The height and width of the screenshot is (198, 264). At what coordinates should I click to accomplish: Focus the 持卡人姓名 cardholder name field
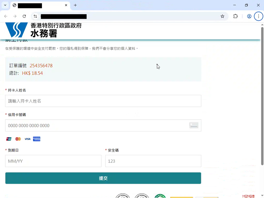click(103, 101)
